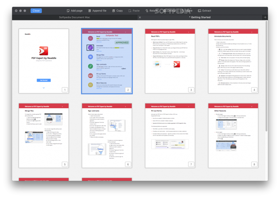
Task: Click the red window close dot
Action: tap(16, 11)
